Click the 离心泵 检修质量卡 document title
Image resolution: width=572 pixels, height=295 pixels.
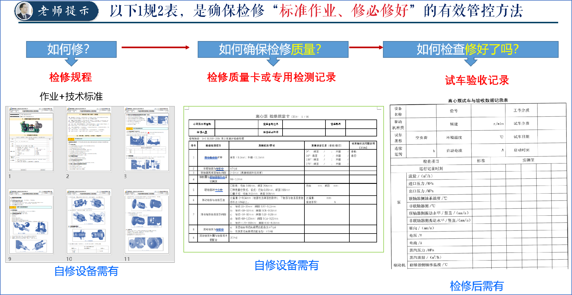point(272,116)
